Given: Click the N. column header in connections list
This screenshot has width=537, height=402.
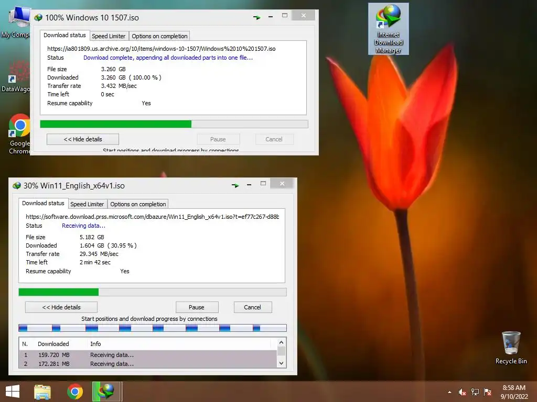Looking at the screenshot, I should 25,344.
